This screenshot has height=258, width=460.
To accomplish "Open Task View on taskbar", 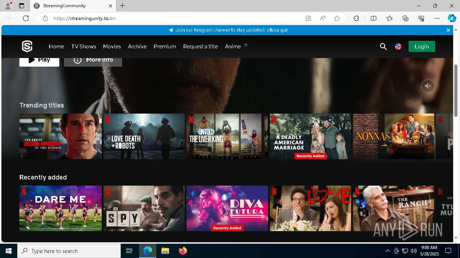I will 129,251.
